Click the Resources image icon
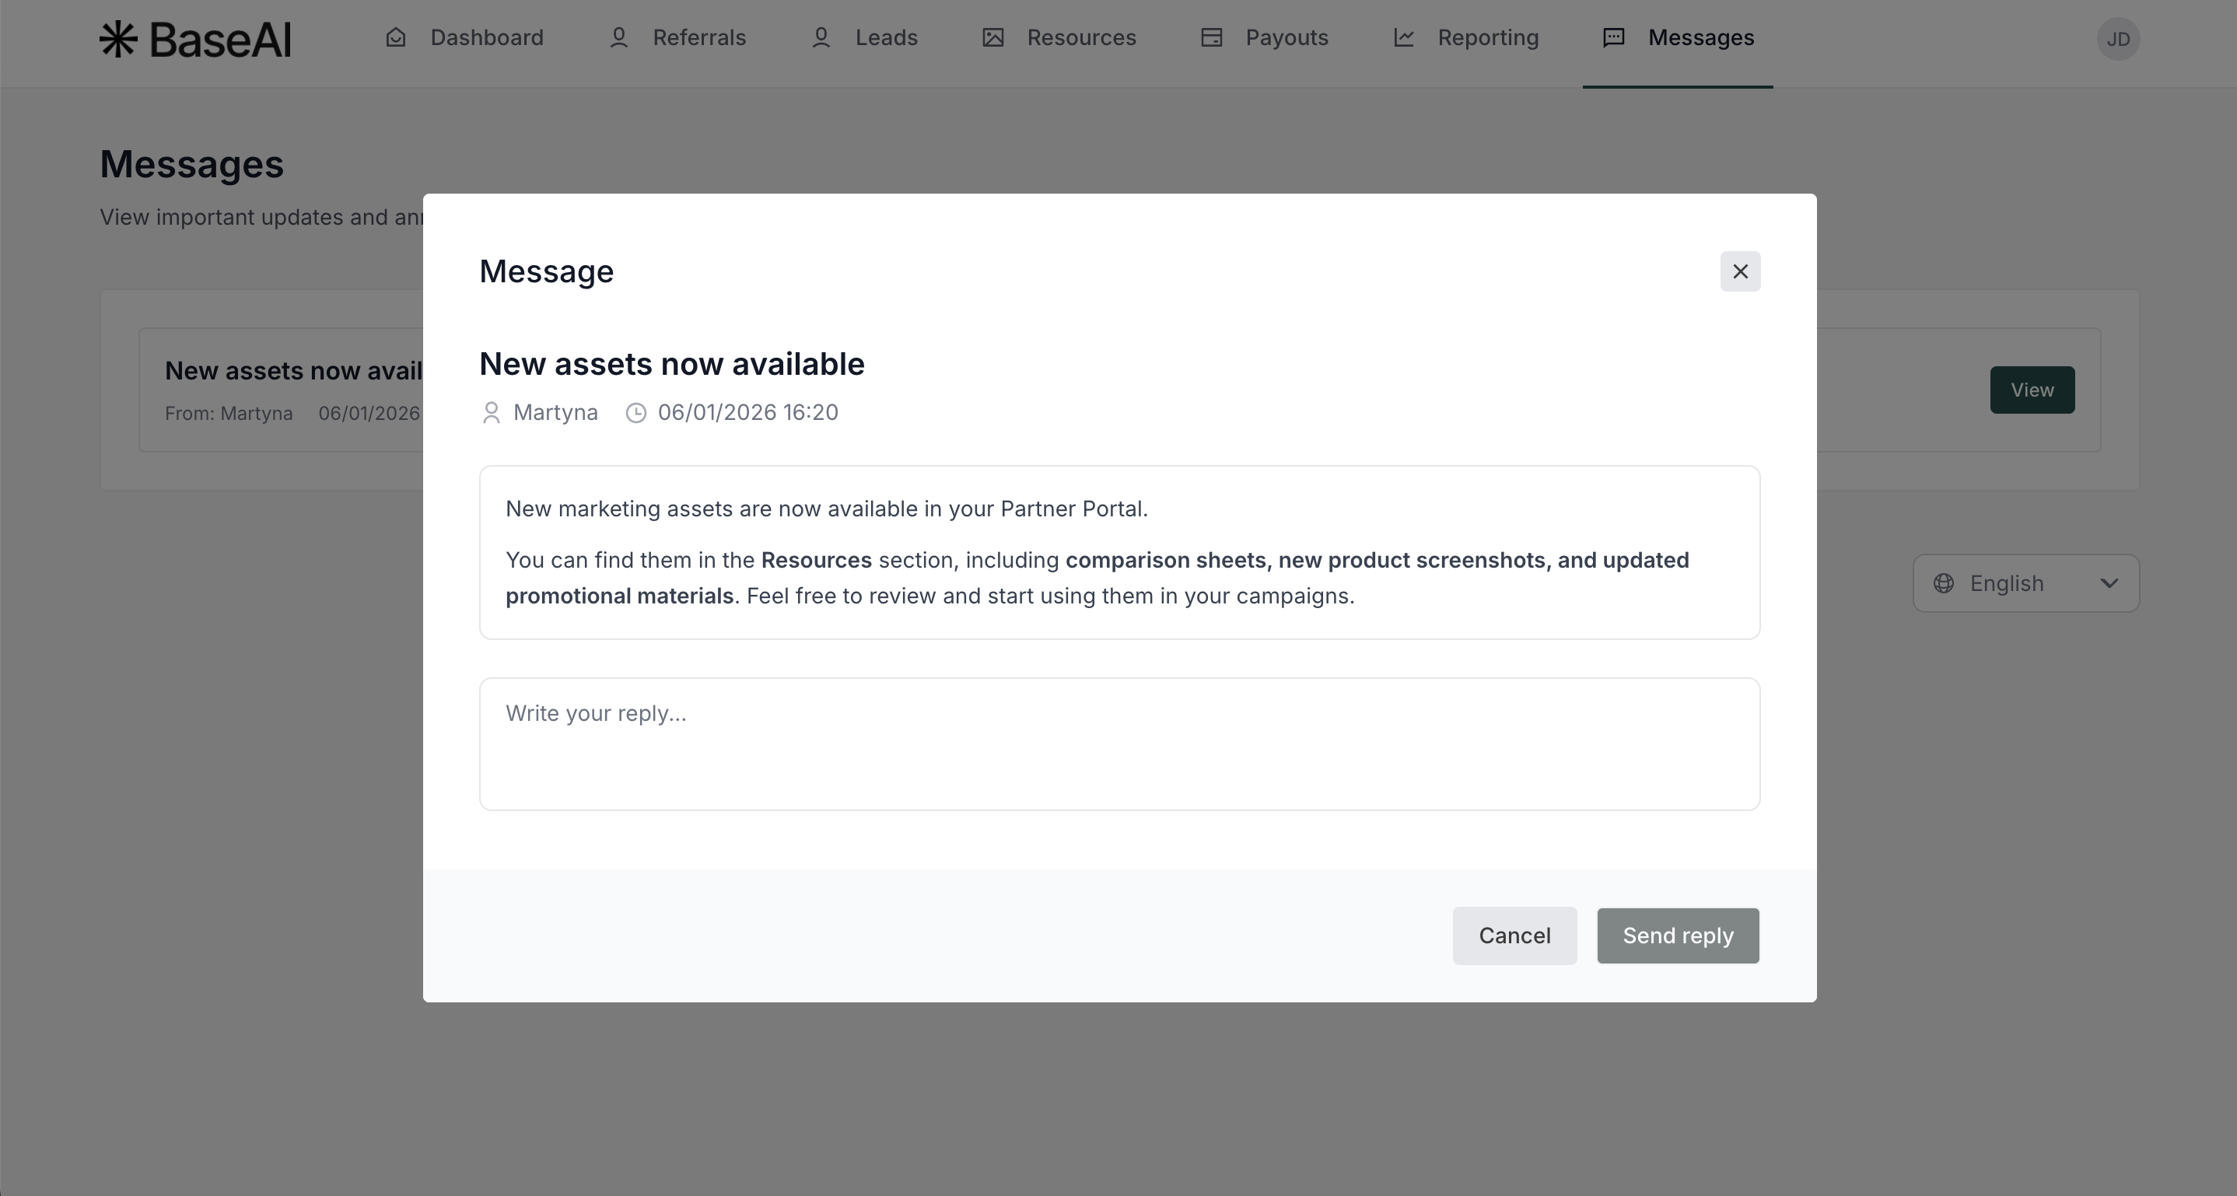Viewport: 2237px width, 1196px height. pyautogui.click(x=992, y=38)
